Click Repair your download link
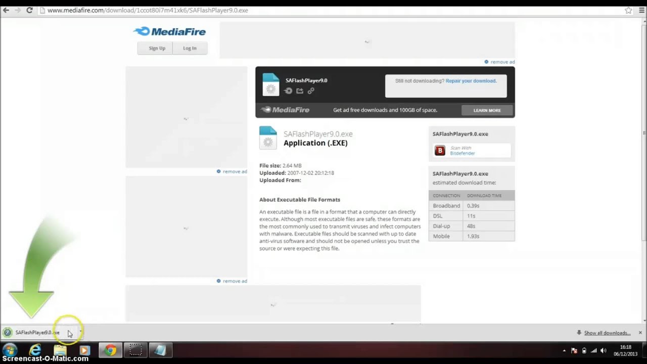 [471, 81]
